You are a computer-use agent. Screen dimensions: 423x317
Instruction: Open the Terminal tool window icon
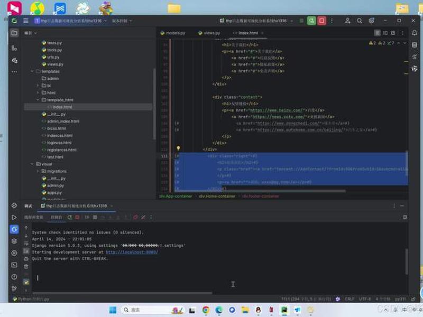pos(14,265)
